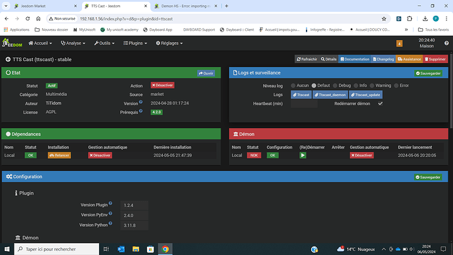Select Aucun log level radio button
This screenshot has height=255, width=453.
(x=293, y=85)
